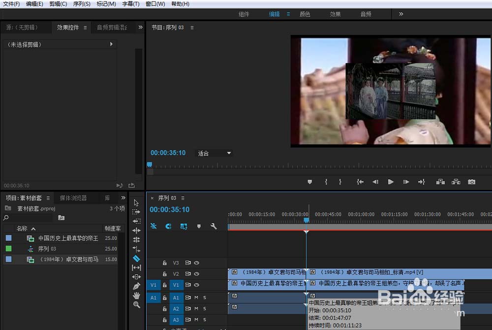The width and height of the screenshot is (492, 330).
Task: Select the Razor tool in the tools panel
Action: pyautogui.click(x=136, y=259)
